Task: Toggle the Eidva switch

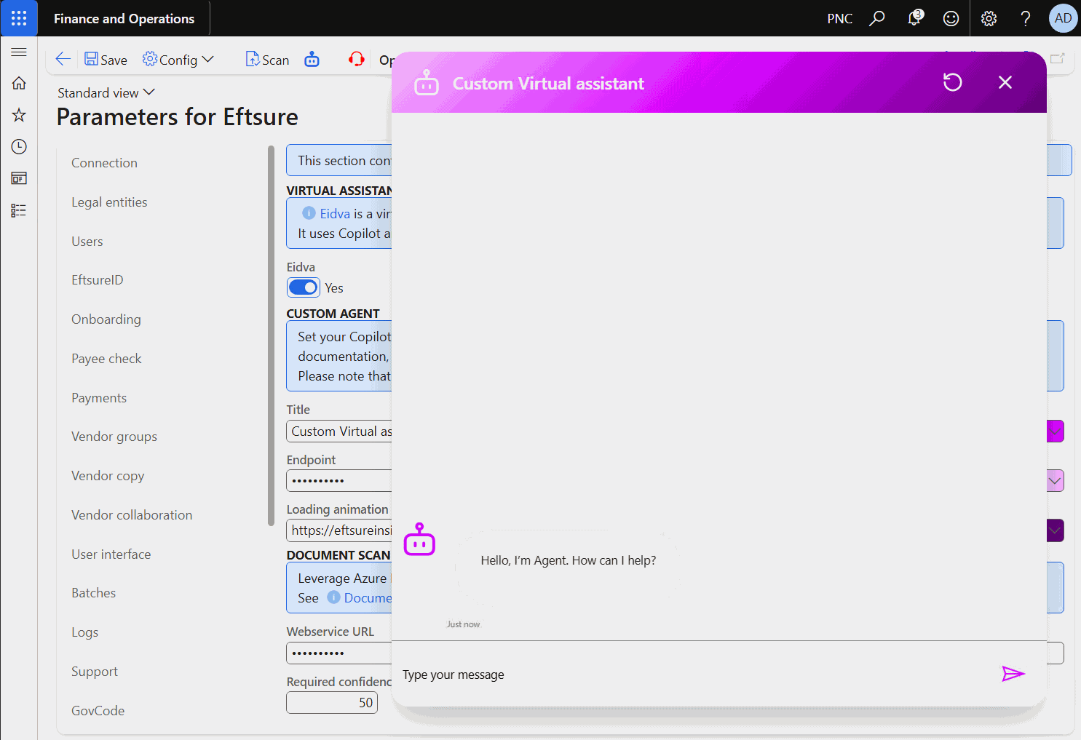Action: (x=304, y=287)
